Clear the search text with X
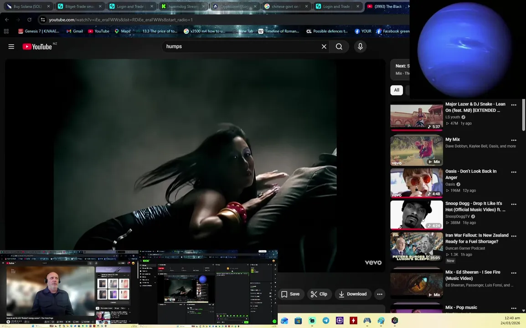The width and height of the screenshot is (526, 328). pyautogui.click(x=324, y=46)
